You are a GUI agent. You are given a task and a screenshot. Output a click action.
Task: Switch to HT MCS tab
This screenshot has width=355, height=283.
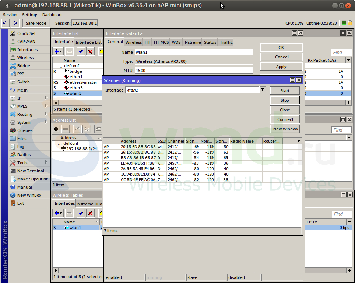pos(161,42)
